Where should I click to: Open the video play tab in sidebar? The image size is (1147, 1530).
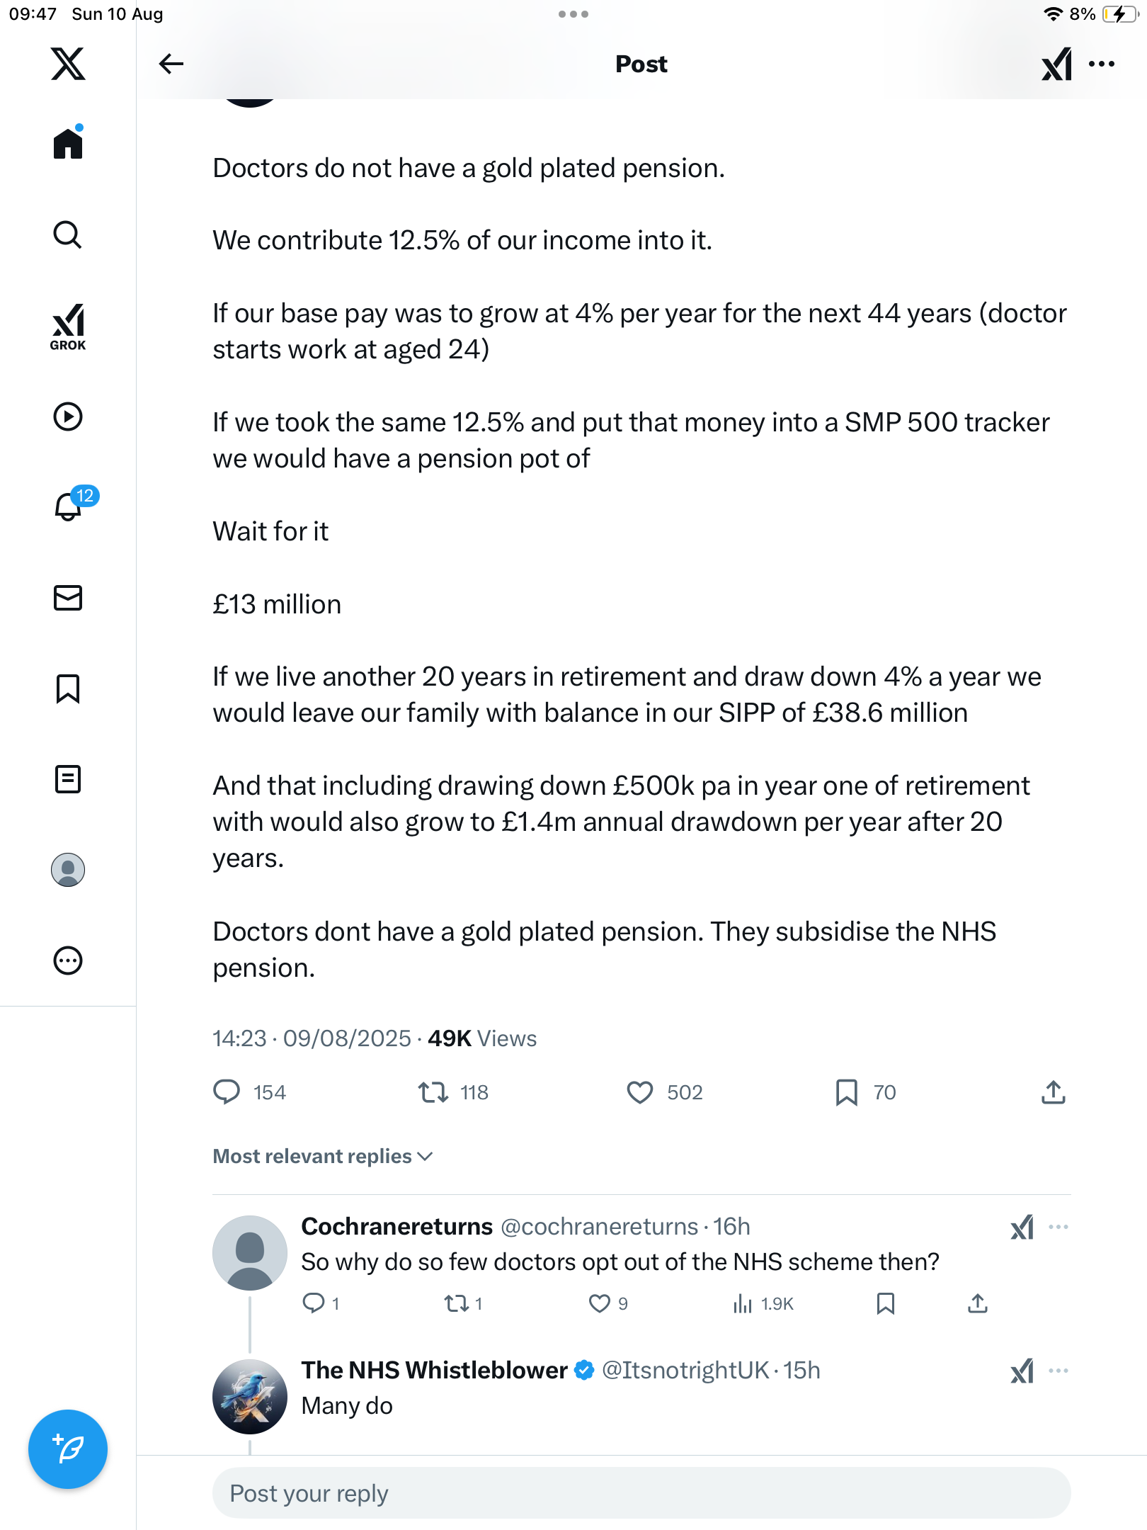coord(68,416)
